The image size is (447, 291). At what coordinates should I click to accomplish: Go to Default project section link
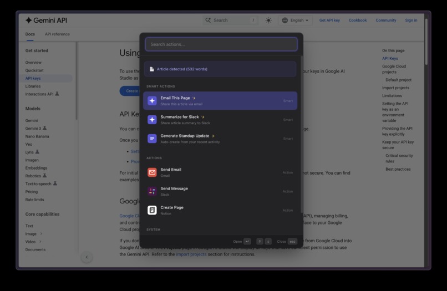[398, 80]
